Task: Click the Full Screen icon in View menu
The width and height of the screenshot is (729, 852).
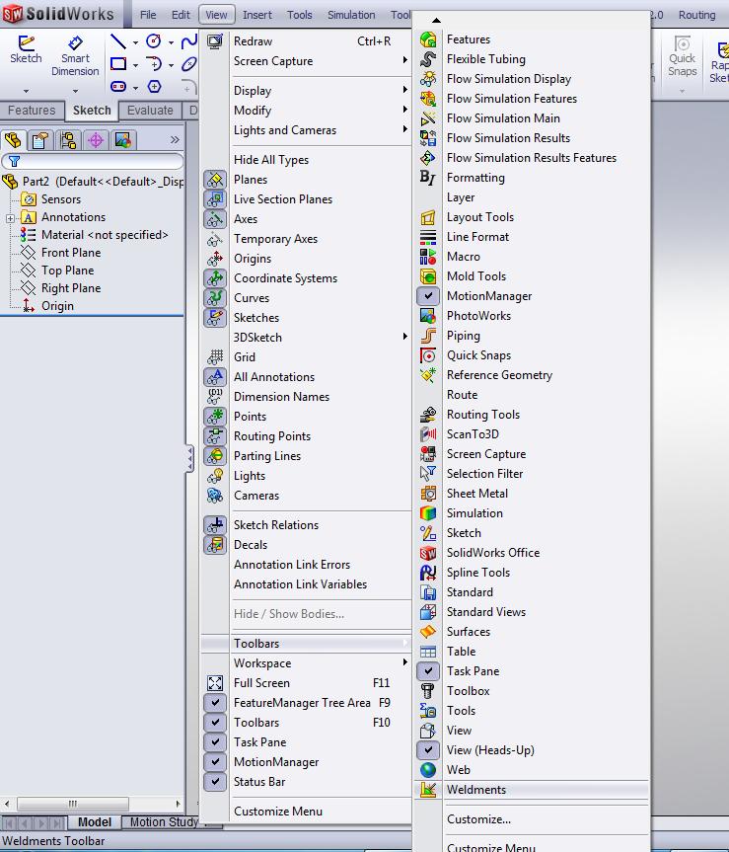Action: point(215,683)
